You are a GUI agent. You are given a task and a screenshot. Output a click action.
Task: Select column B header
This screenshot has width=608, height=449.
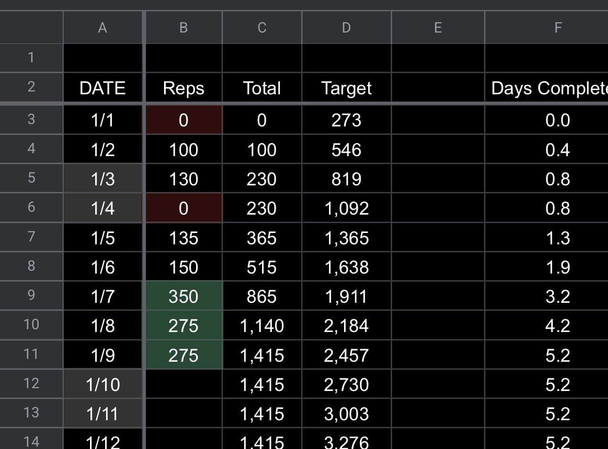pos(183,28)
